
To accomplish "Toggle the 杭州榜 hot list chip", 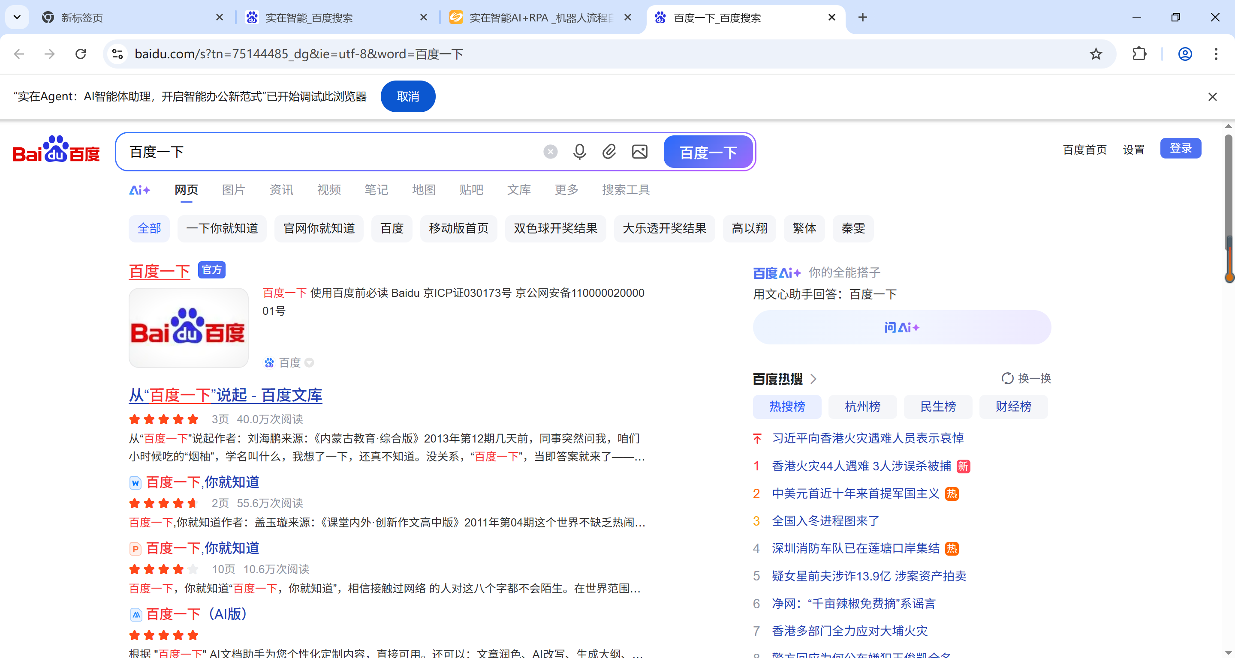I will (x=862, y=407).
